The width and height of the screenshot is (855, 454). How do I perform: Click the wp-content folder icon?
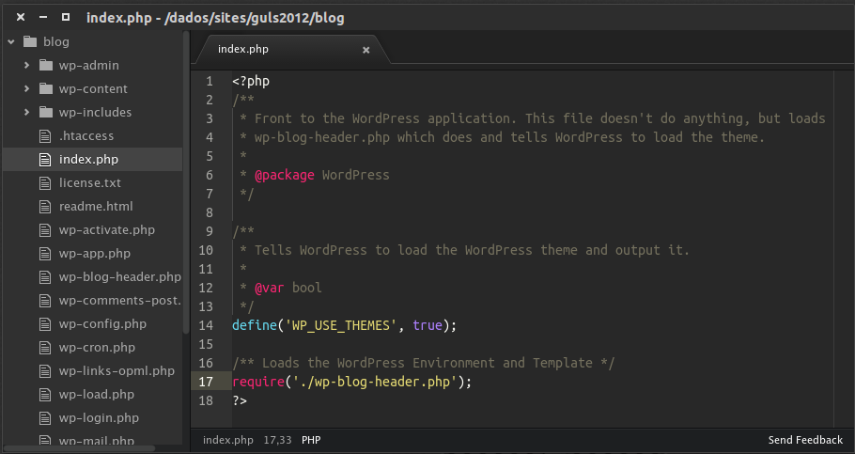coord(46,88)
